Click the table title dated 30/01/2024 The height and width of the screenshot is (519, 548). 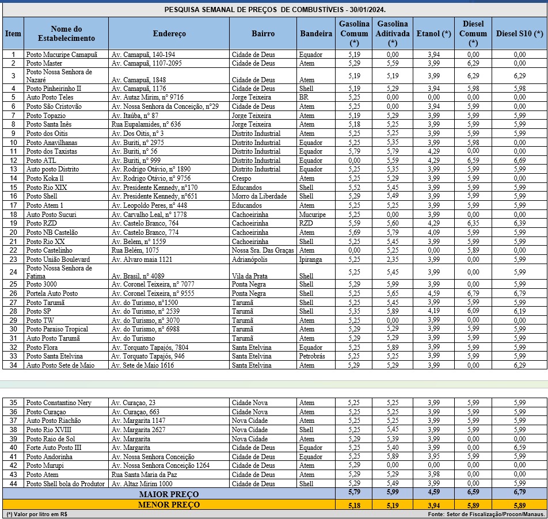[275, 10]
